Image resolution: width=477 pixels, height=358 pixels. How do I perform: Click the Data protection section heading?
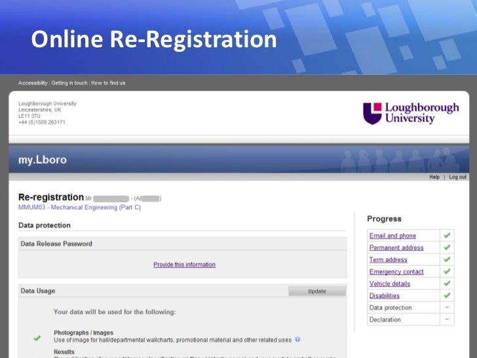45,226
